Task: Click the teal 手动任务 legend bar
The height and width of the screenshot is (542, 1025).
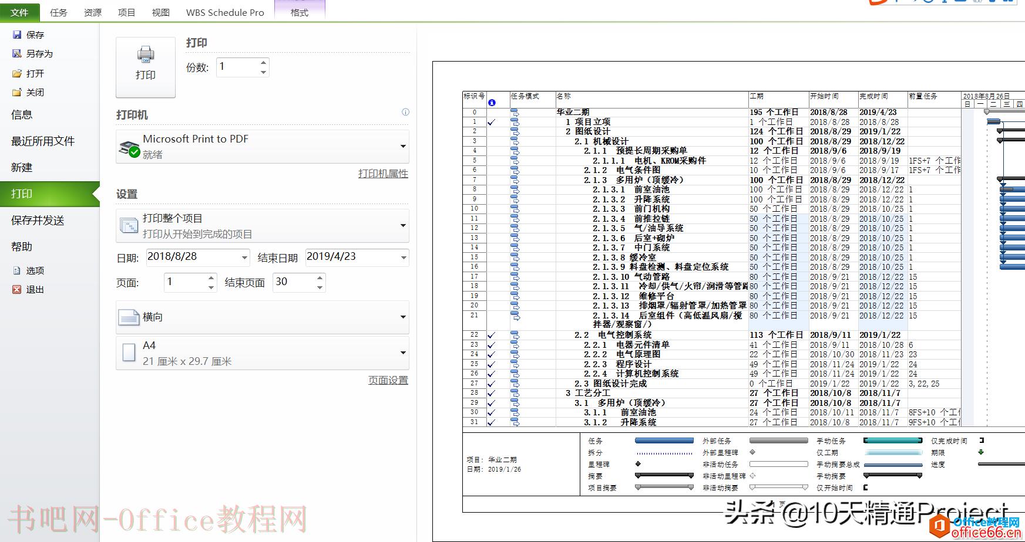Action: (893, 441)
